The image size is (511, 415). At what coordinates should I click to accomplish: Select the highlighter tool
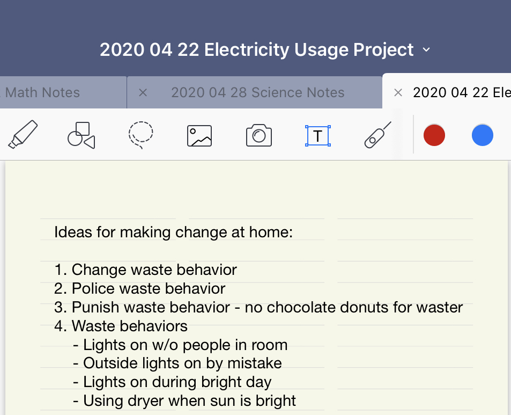23,135
